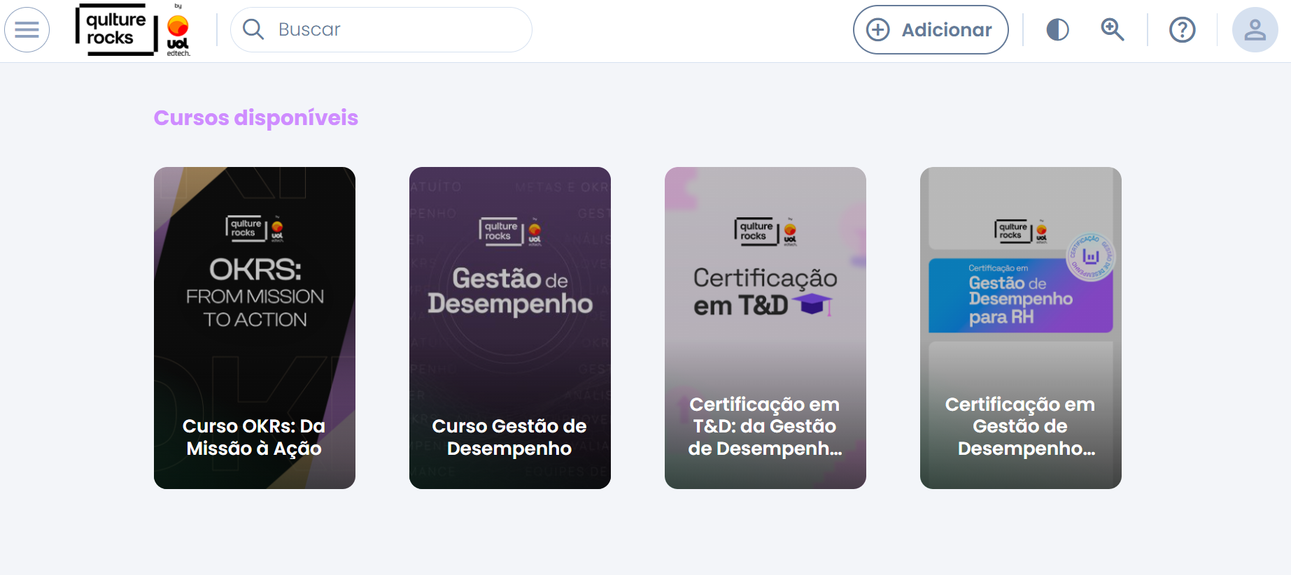
Task: Open Certificação em Gestão de Desempenho para RH card
Action: pos(1021,328)
